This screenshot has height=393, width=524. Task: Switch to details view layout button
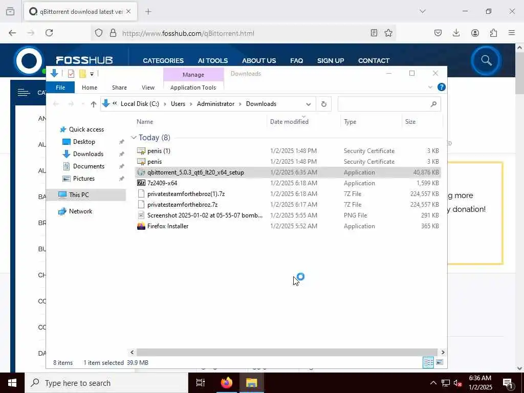(x=428, y=363)
